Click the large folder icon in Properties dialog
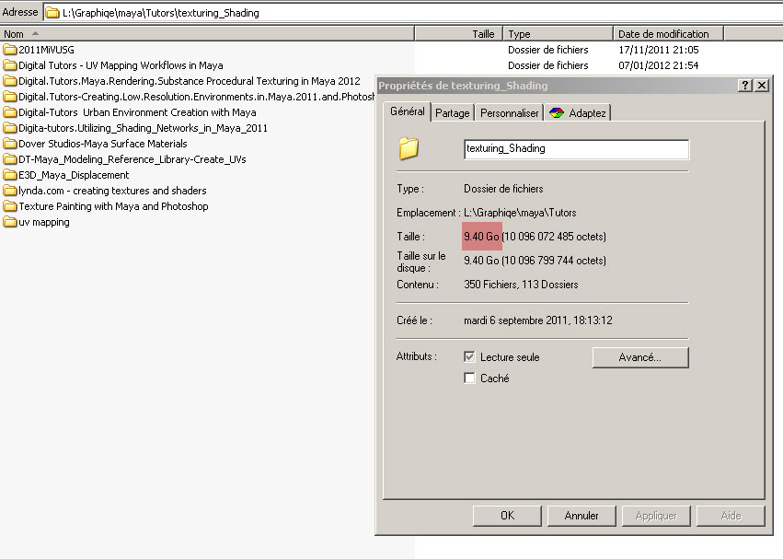 (409, 148)
